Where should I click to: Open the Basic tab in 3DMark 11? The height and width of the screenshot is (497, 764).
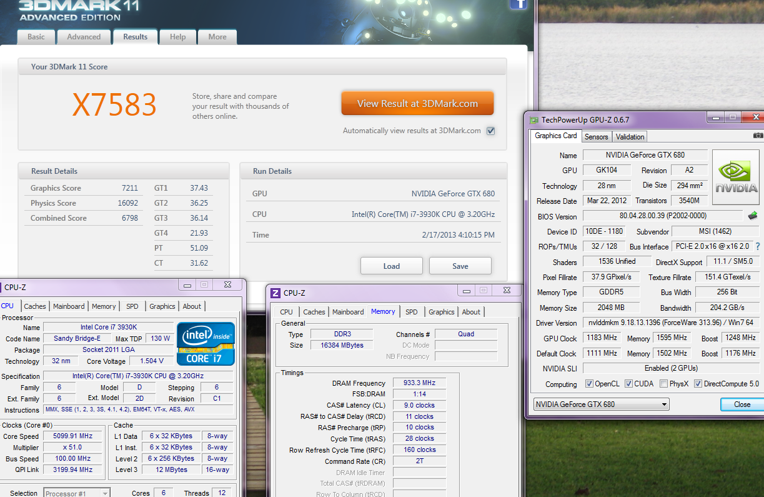[36, 37]
